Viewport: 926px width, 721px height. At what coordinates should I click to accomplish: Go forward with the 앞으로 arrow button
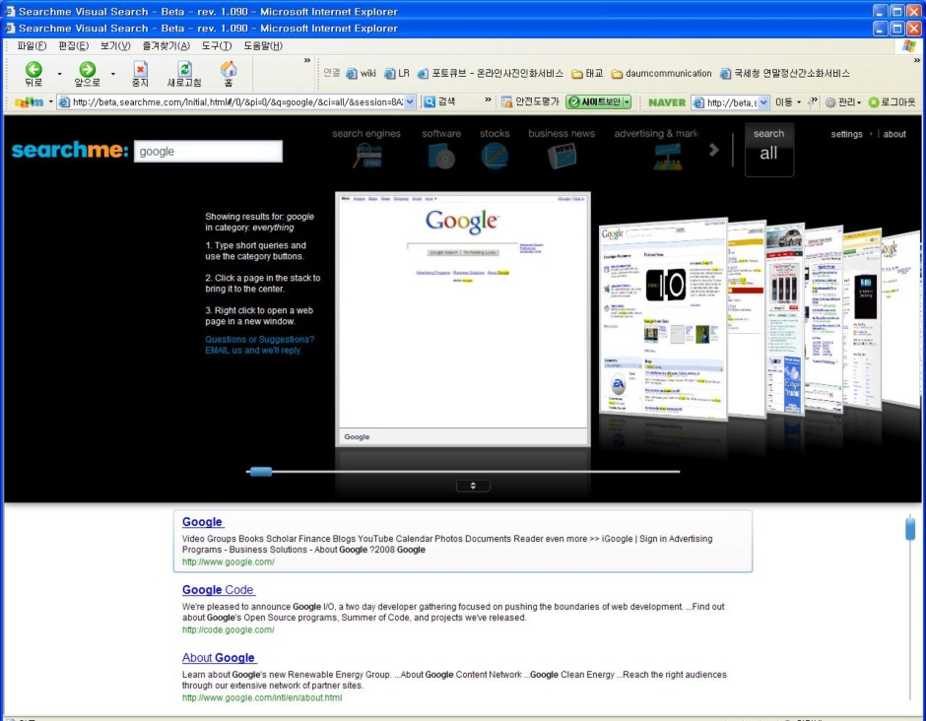(88, 74)
